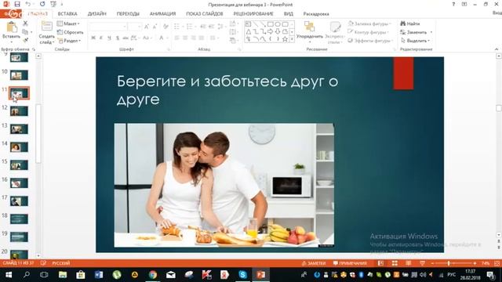Toggle align text left

[176, 38]
